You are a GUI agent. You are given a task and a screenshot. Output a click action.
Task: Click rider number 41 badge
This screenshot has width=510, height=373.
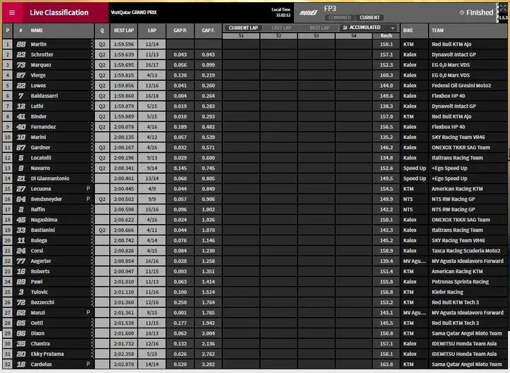tap(21, 116)
